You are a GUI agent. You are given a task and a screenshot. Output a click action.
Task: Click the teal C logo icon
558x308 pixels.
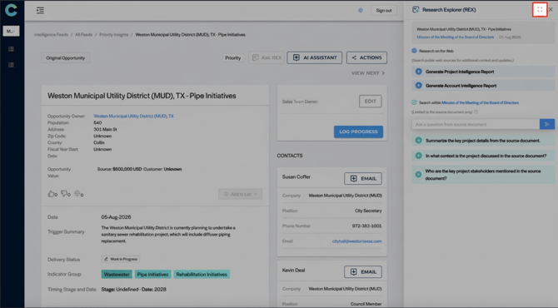click(11, 10)
